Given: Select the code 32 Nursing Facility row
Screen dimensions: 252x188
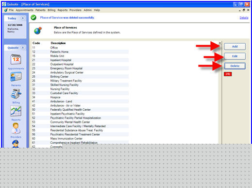Looking at the screenshot, I should coord(80,89).
